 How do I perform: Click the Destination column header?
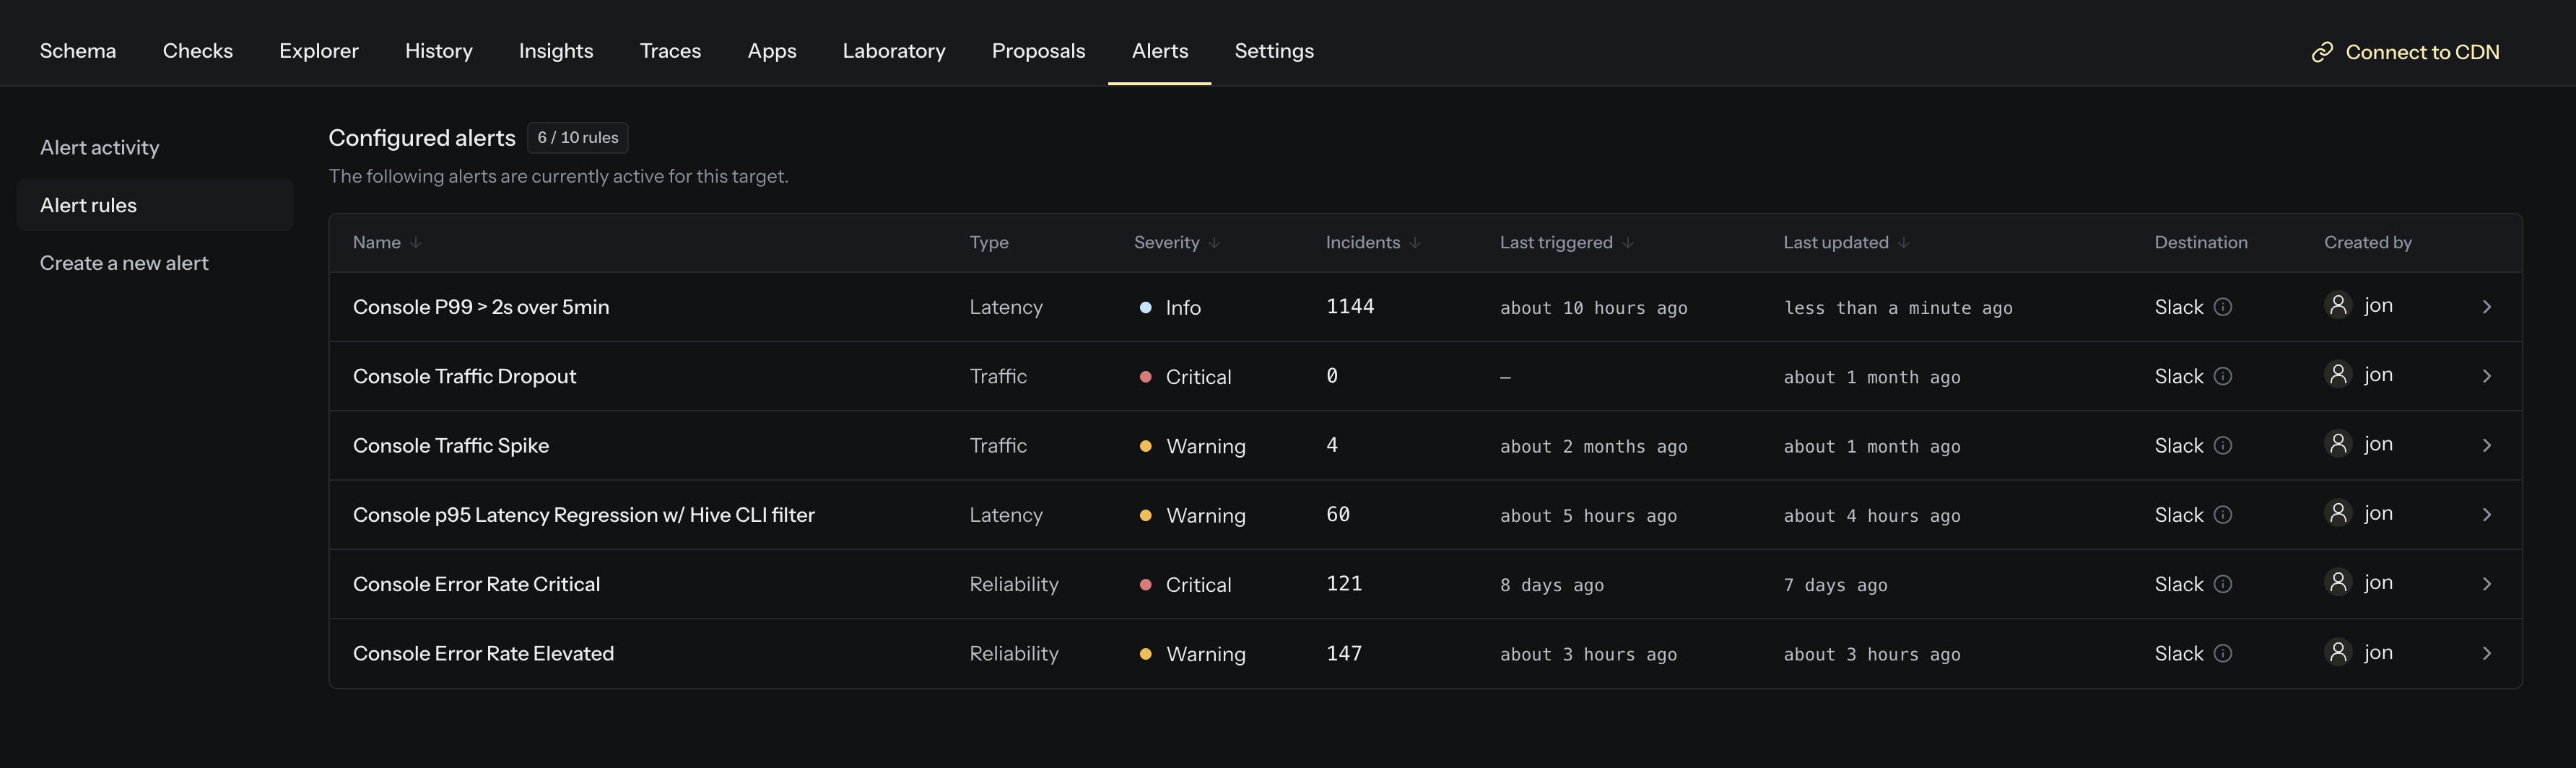(2201, 243)
